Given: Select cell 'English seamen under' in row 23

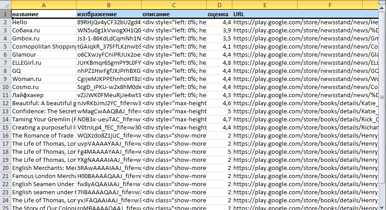Looking at the screenshot, I should 44,192.
